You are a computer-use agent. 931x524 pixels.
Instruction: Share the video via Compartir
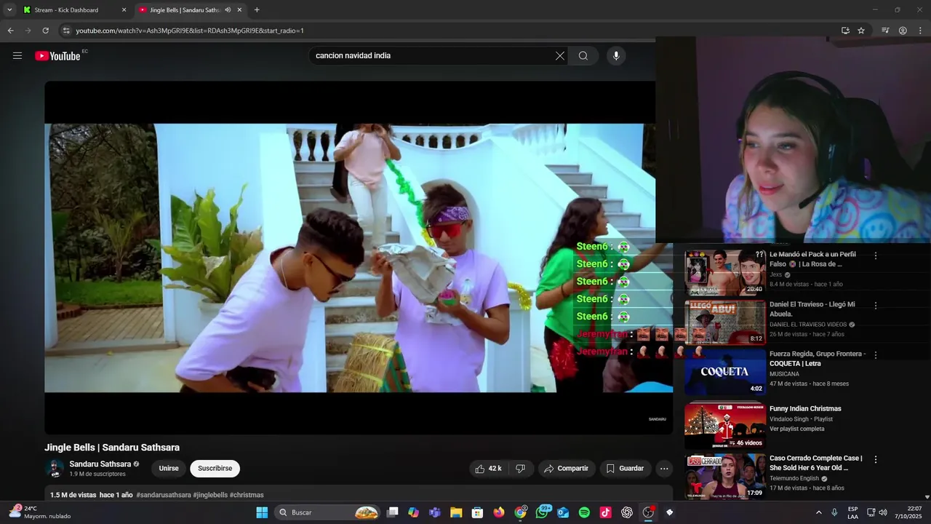[x=567, y=469]
